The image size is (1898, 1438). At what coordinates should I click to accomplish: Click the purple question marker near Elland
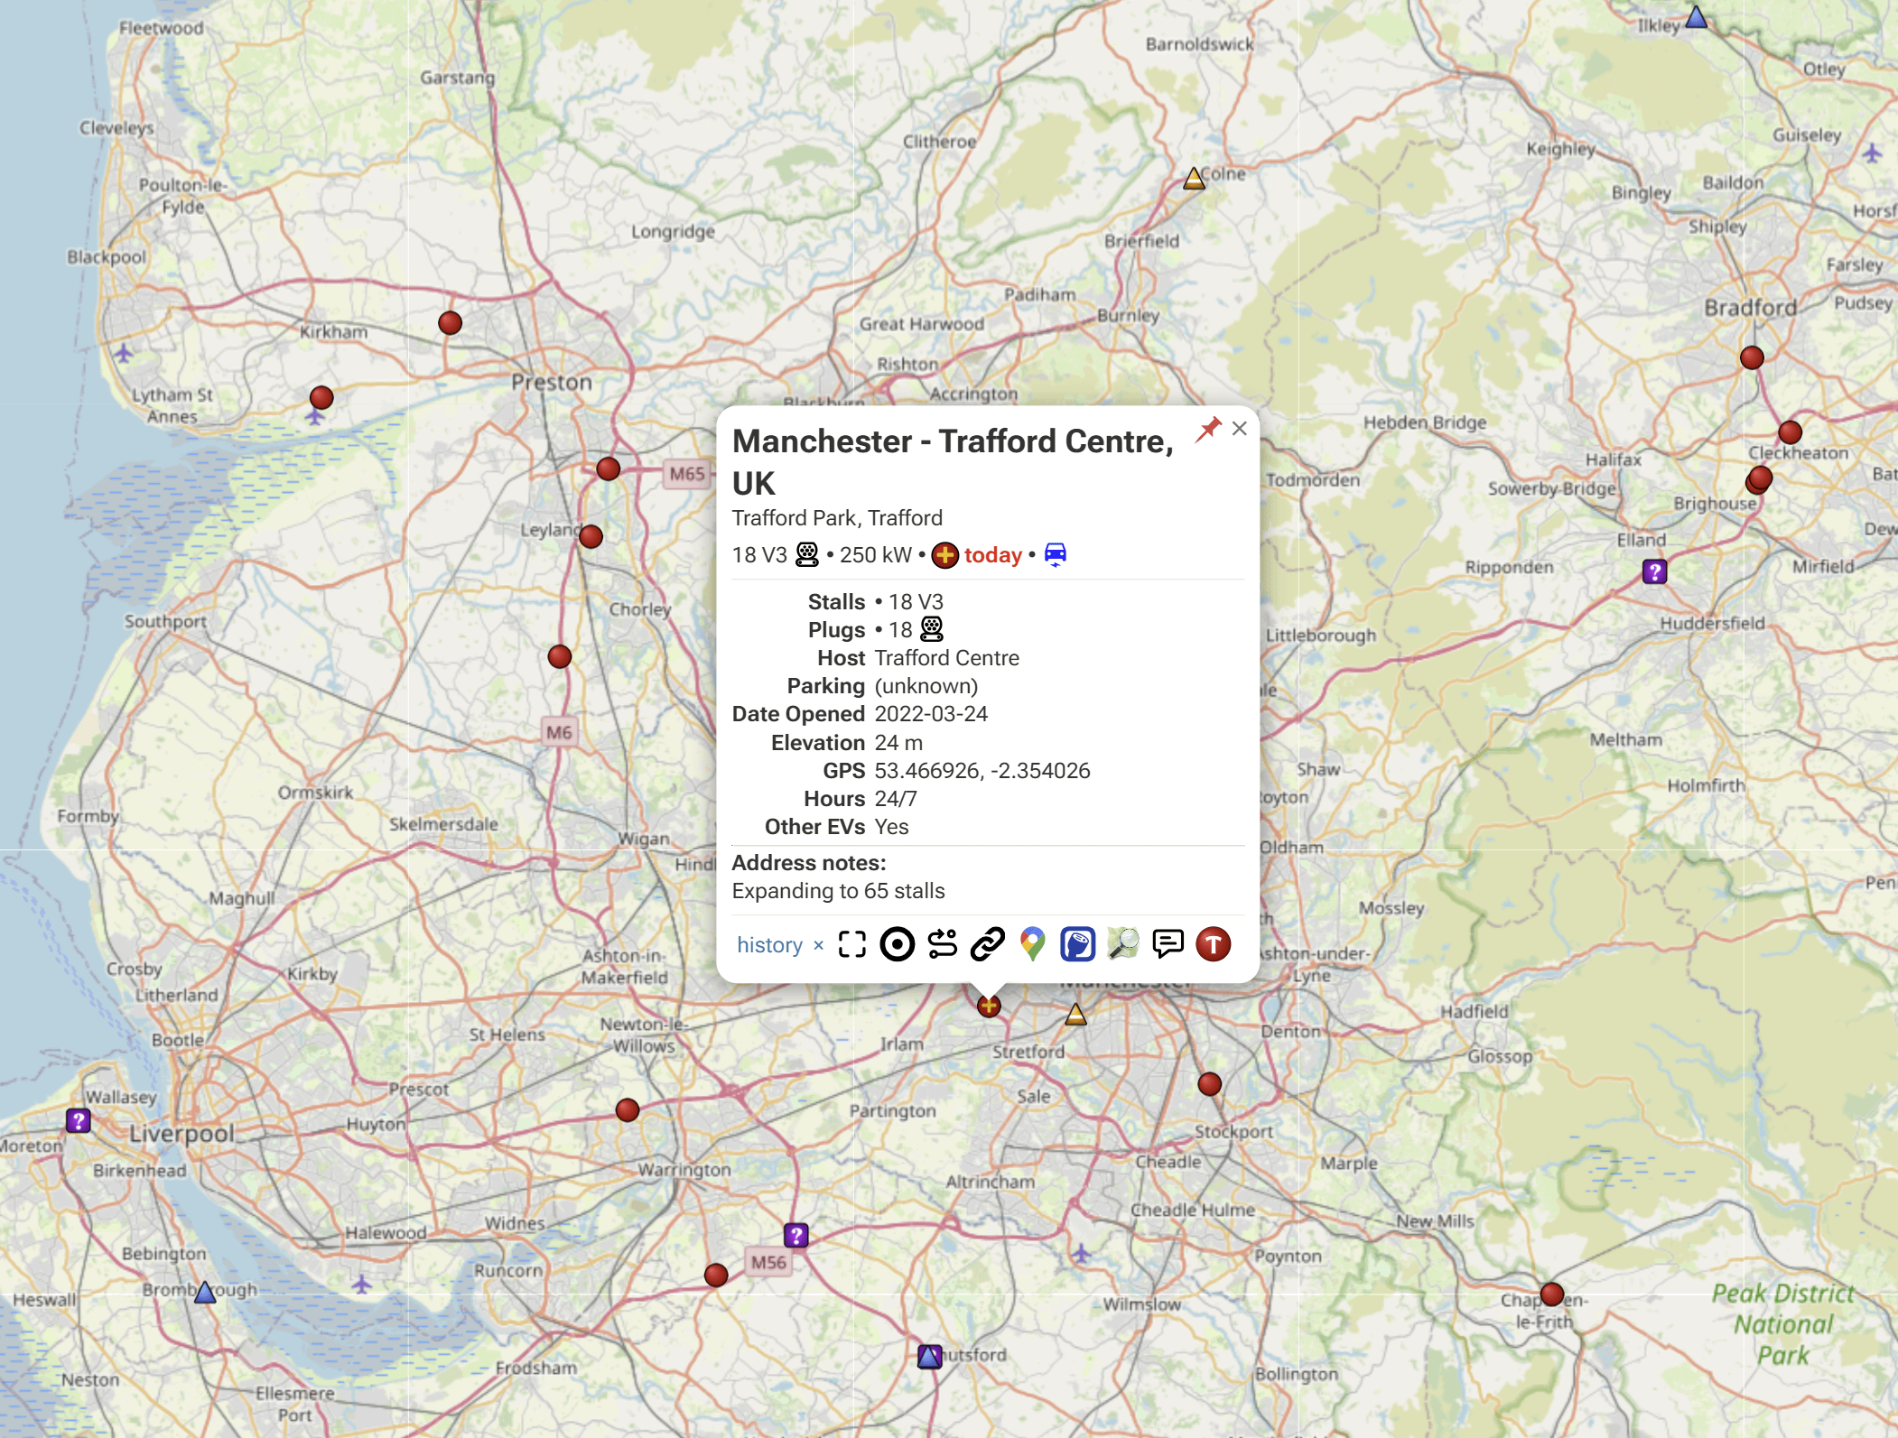[x=1654, y=571]
